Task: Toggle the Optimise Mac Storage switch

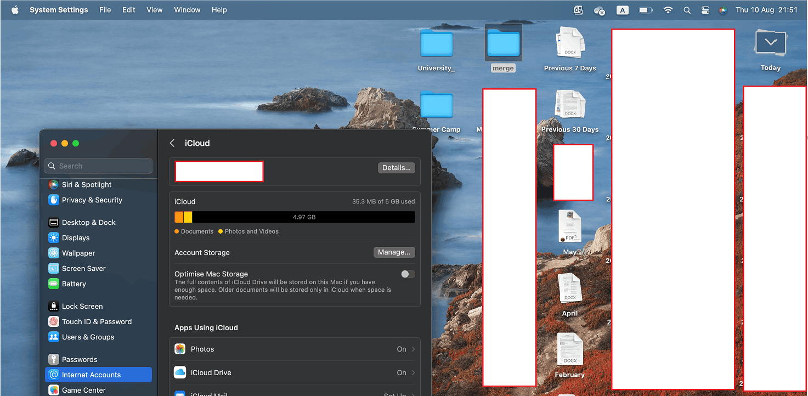Action: 408,274
